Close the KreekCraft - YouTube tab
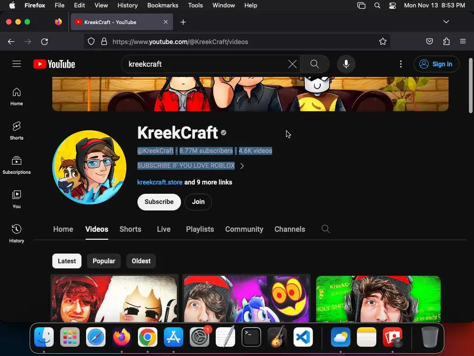The height and width of the screenshot is (356, 474). click(166, 22)
